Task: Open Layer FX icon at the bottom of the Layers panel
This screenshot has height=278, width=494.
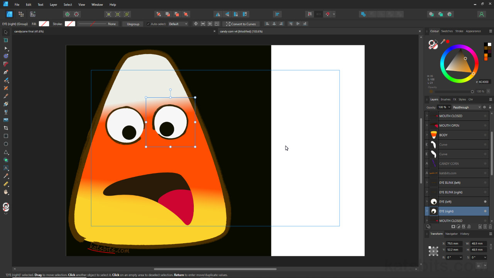Action: 463,227
